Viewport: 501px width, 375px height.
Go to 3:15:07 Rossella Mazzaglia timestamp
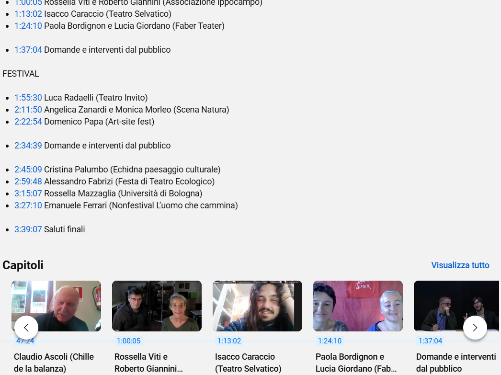point(28,193)
